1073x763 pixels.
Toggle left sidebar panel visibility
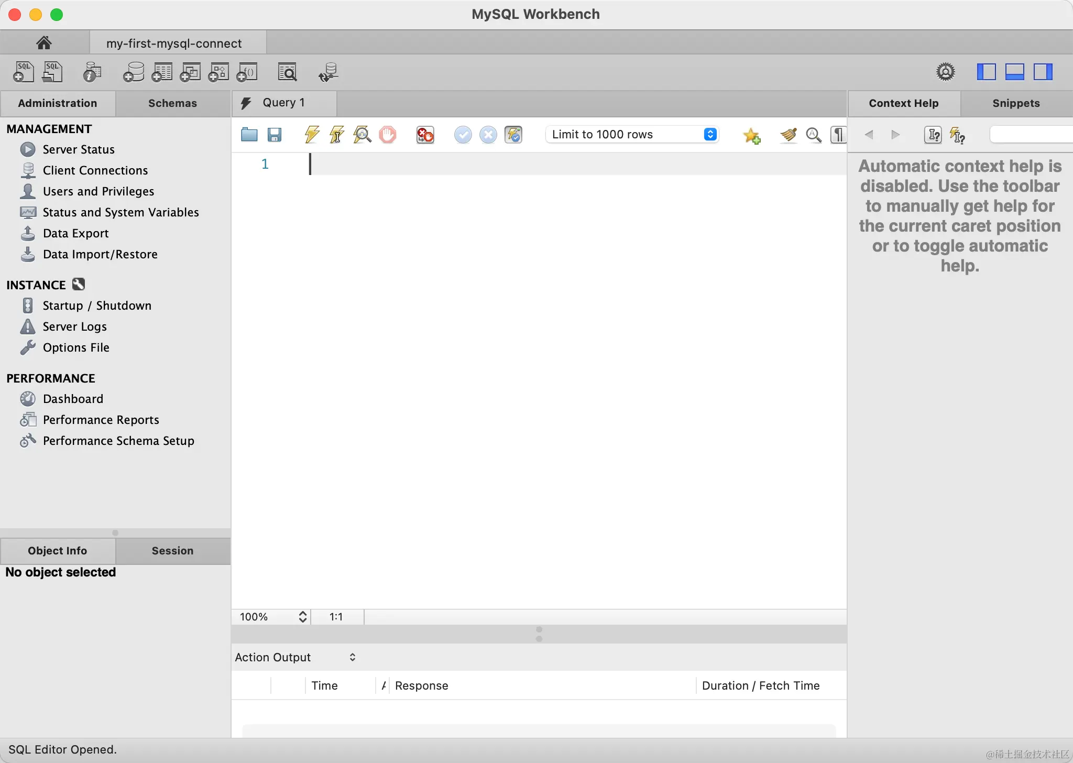pos(987,72)
